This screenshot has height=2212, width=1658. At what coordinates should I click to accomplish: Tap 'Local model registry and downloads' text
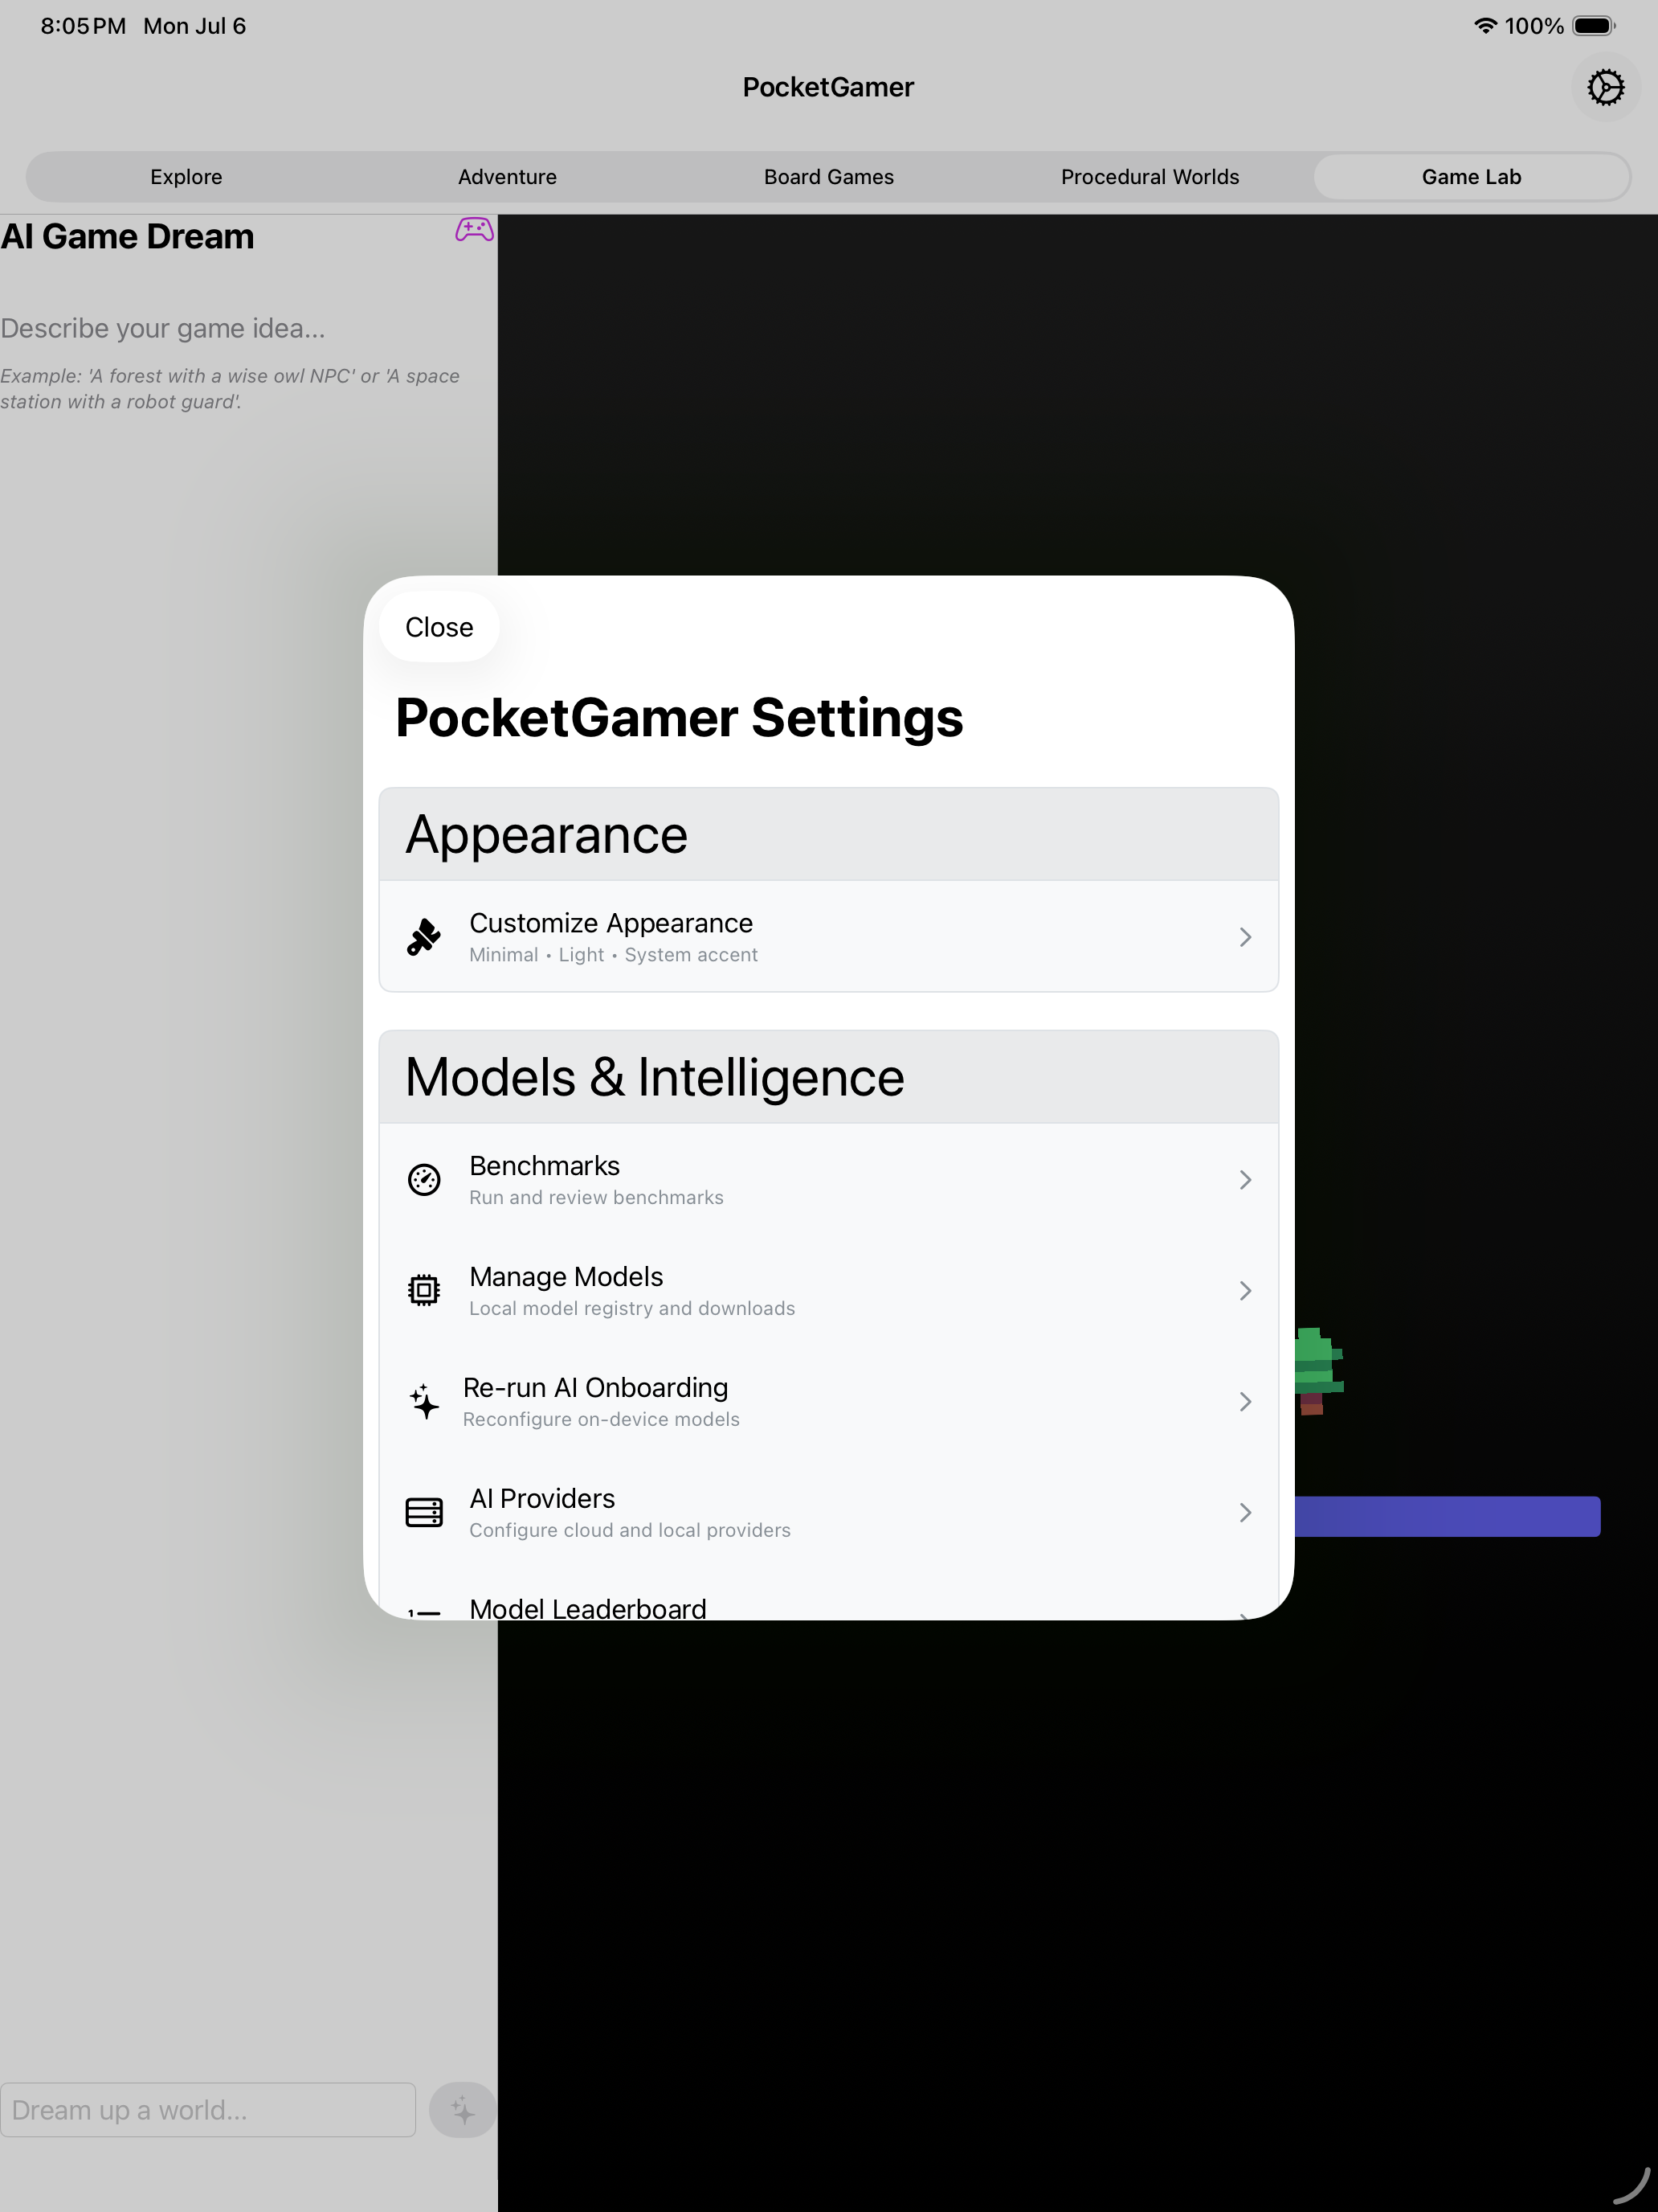pyautogui.click(x=633, y=1309)
